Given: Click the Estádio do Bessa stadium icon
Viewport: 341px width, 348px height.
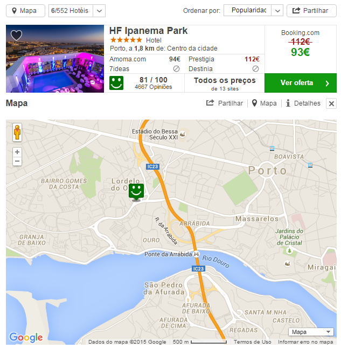Looking at the screenshot, I should click(x=182, y=134).
